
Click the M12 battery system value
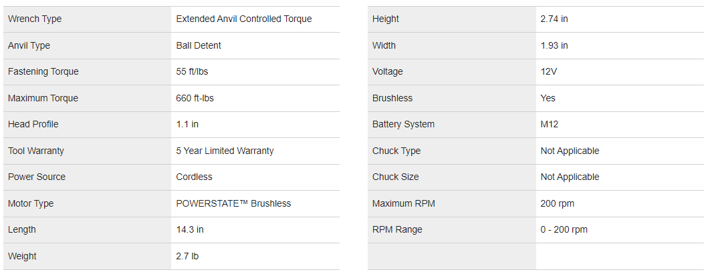[550, 125]
